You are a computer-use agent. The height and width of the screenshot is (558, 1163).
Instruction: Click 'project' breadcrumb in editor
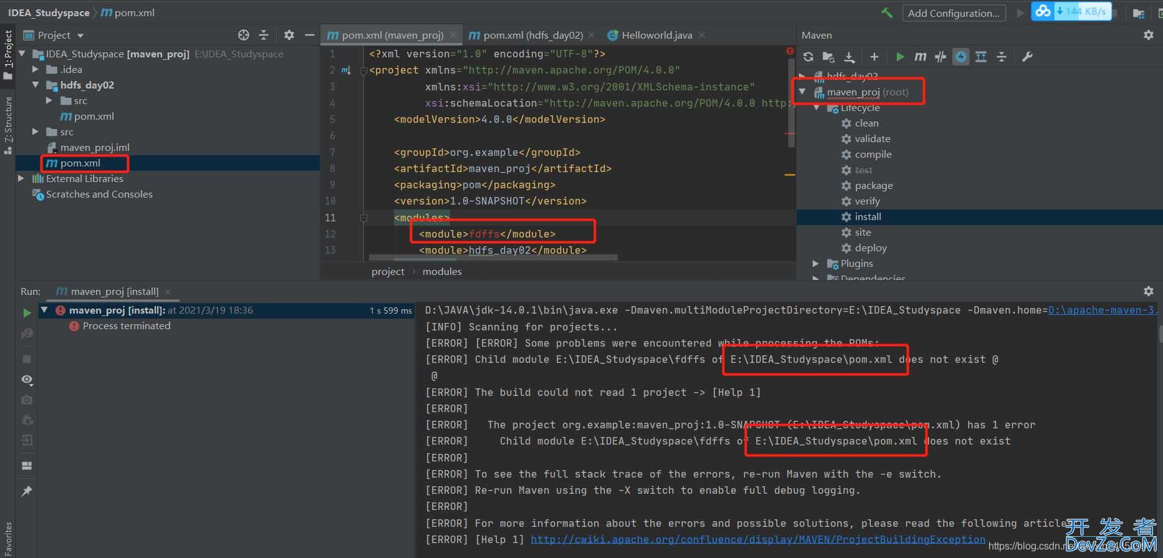coord(388,271)
